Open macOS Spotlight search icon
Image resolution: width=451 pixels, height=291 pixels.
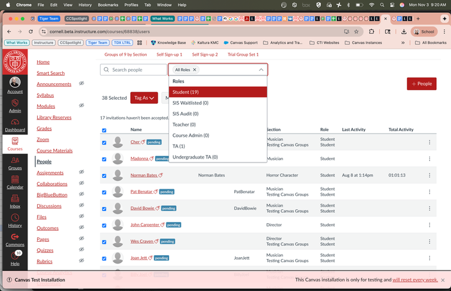tap(382, 5)
